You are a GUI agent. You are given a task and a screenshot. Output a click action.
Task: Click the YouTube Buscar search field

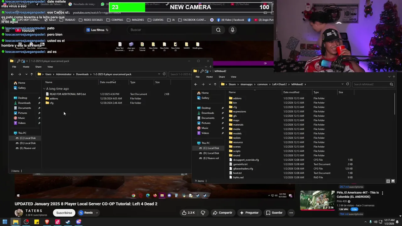tap(170, 30)
